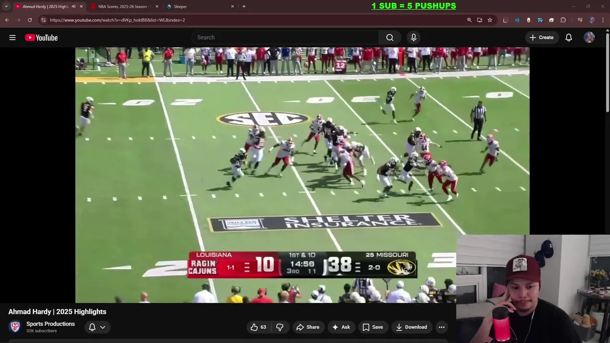The image size is (610, 343).
Task: Click the YouTube search magnifier button
Action: 390,38
